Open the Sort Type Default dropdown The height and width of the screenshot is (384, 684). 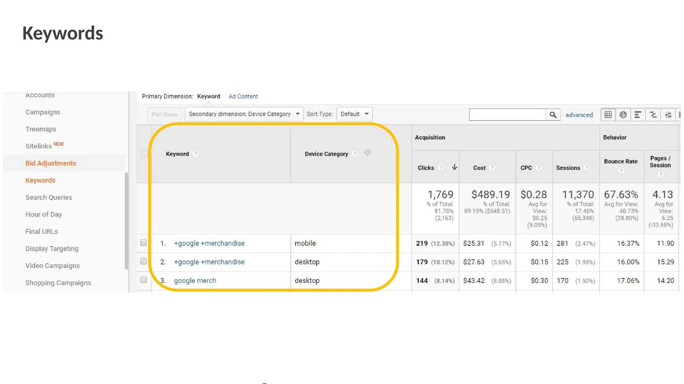tap(354, 114)
